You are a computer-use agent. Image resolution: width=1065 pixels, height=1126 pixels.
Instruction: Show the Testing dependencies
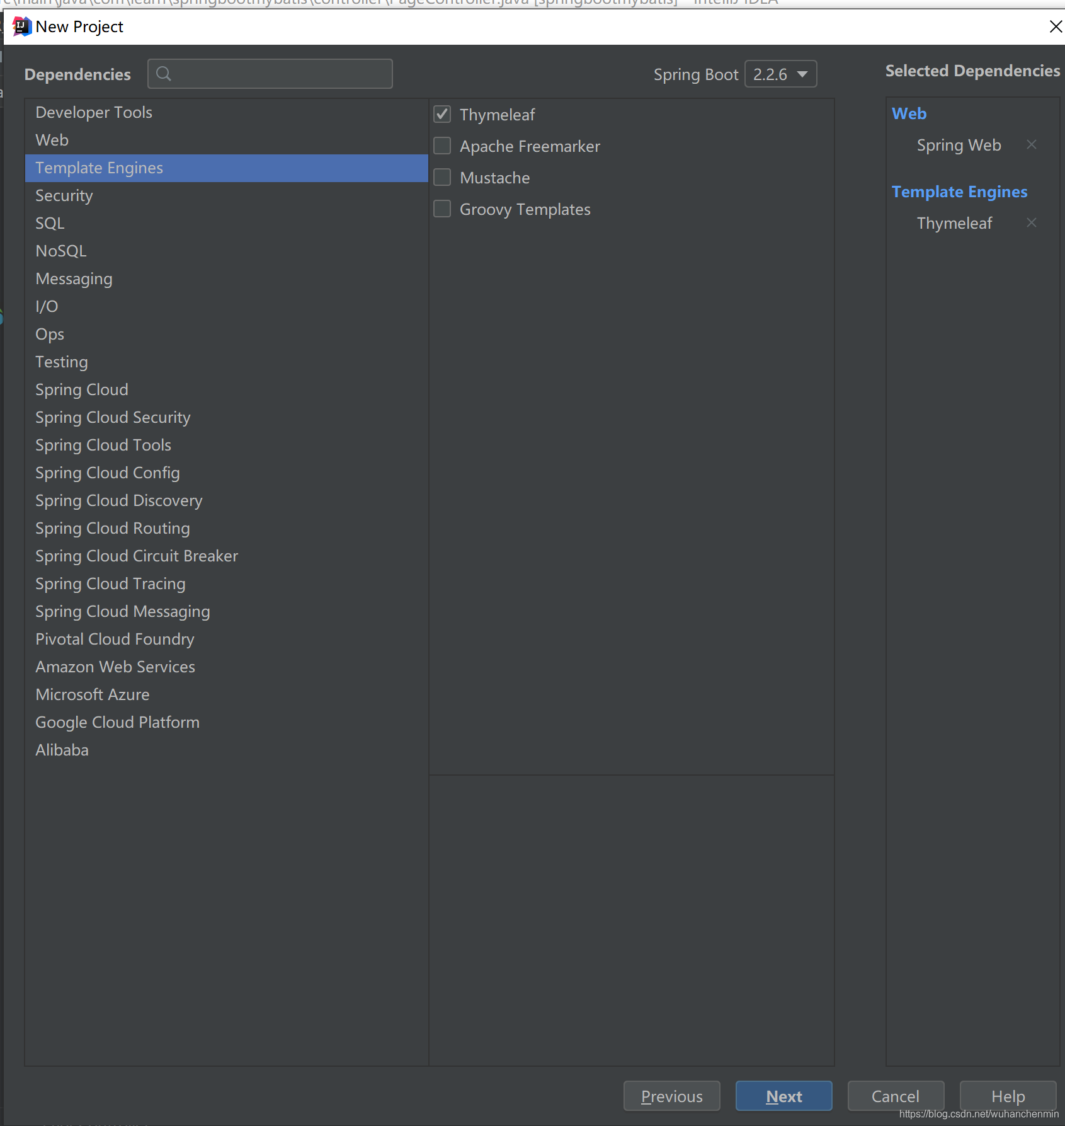point(227,362)
